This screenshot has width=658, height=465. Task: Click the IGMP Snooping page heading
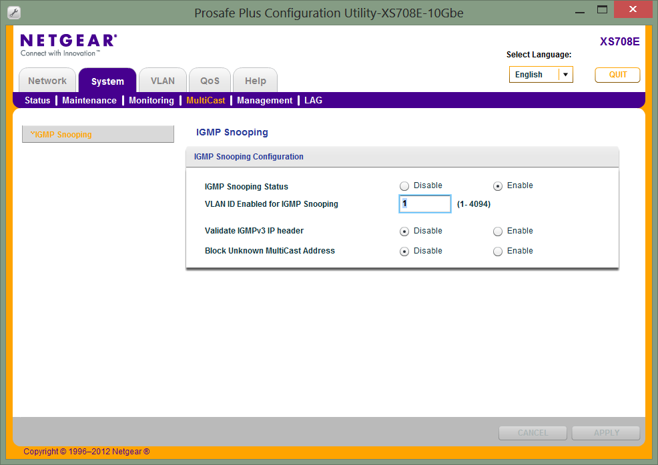point(232,132)
